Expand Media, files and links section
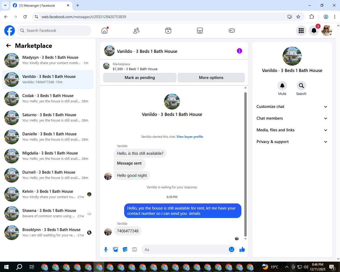The image size is (340, 272). [x=292, y=130]
